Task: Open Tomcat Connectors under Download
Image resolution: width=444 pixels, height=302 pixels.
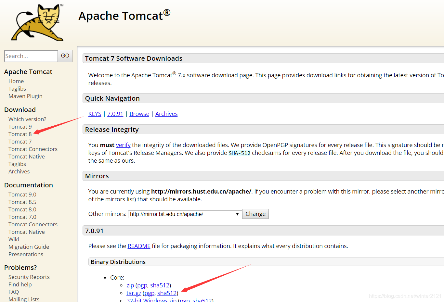Action: pyautogui.click(x=33, y=149)
